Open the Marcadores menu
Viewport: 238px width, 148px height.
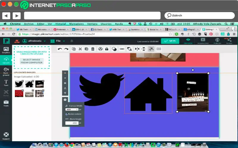[76, 24]
